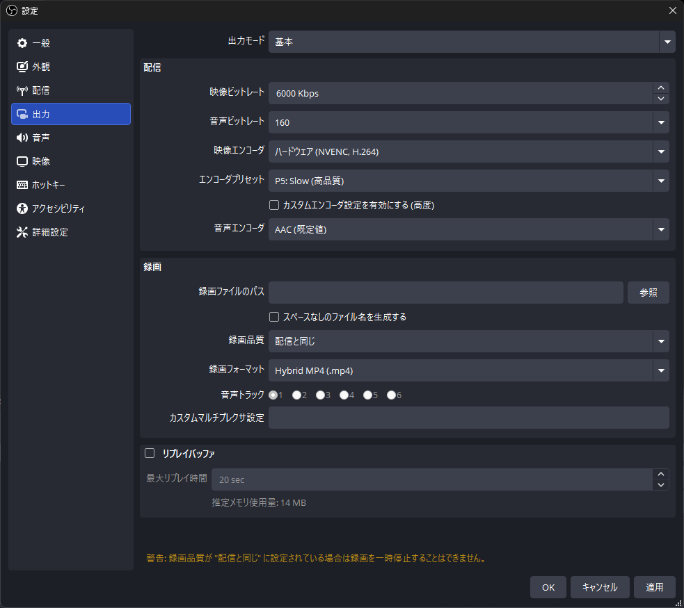Switch to the 外観 settings page
684x608 pixels.
pos(71,67)
